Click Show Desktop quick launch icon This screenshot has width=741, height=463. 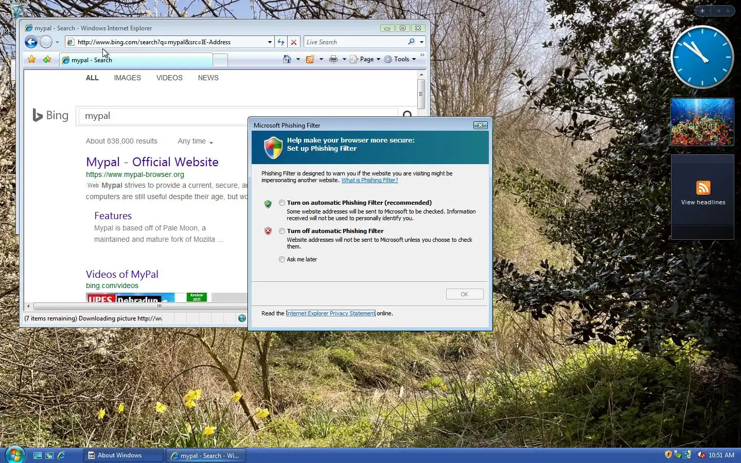click(x=38, y=455)
